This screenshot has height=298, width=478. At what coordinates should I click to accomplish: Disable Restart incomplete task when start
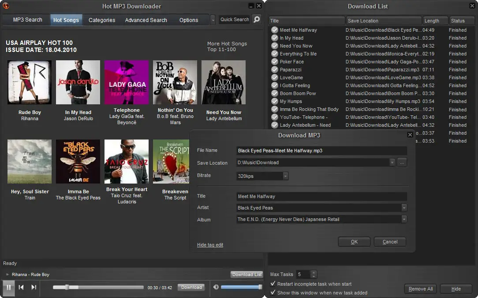click(x=273, y=283)
